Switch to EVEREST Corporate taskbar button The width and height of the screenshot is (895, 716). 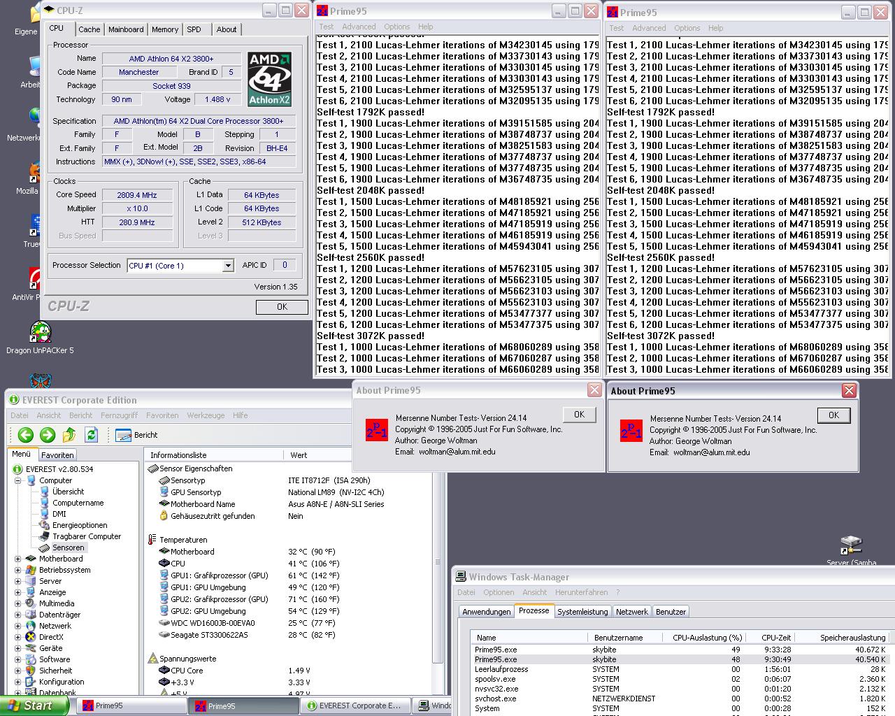(355, 706)
